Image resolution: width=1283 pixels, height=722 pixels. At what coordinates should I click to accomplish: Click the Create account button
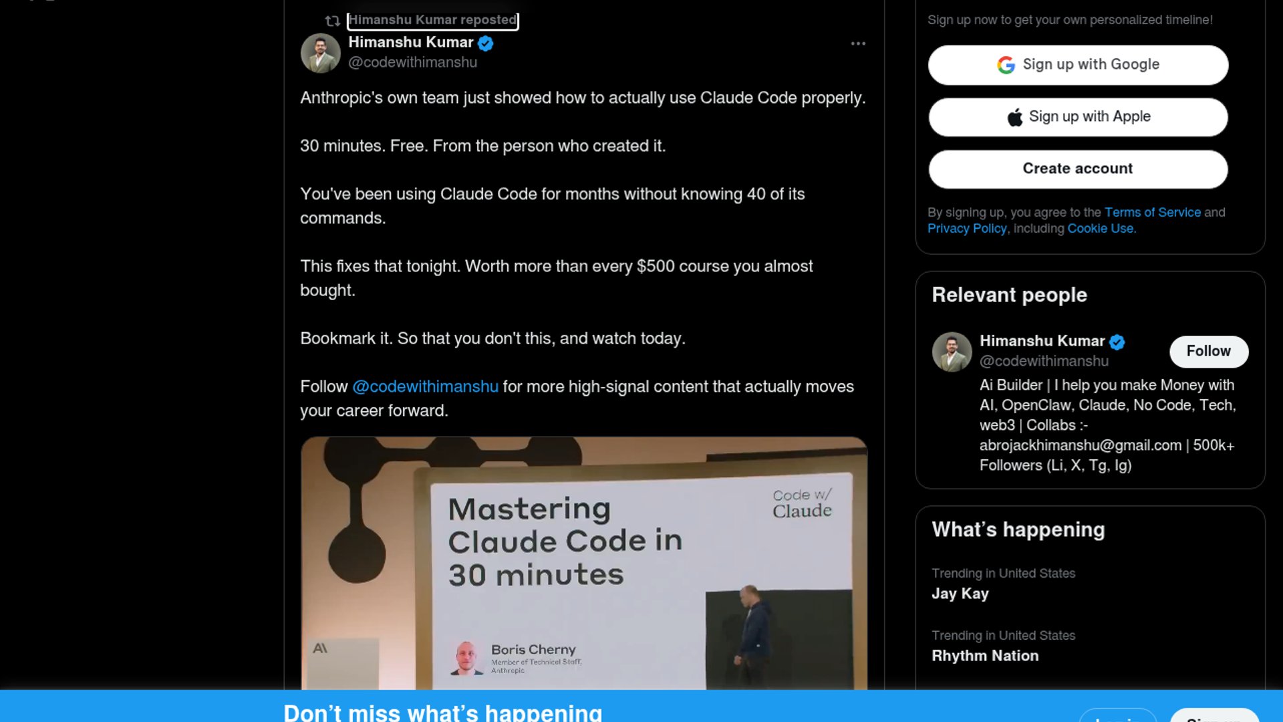[1078, 169]
